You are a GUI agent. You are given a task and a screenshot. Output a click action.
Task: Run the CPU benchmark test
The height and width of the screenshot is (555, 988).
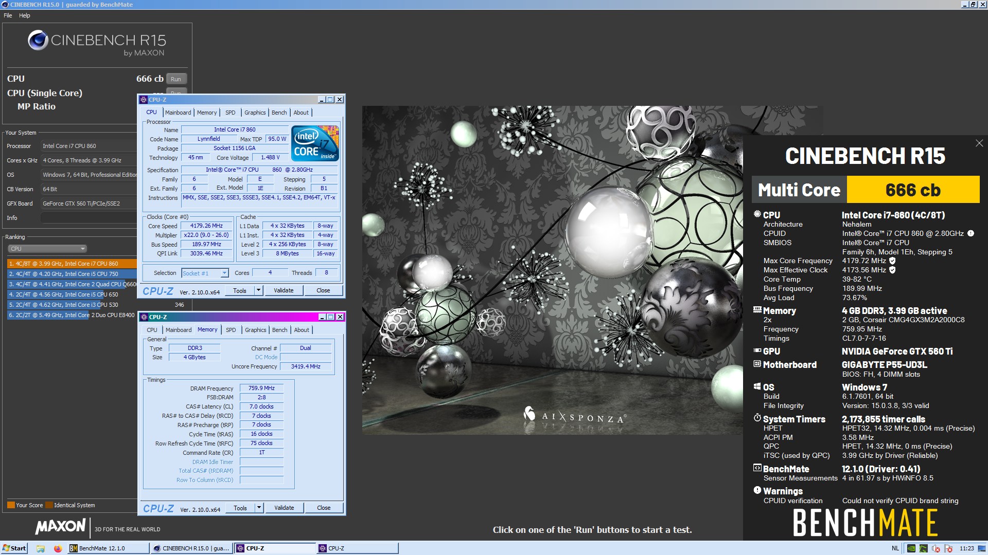[x=176, y=79]
